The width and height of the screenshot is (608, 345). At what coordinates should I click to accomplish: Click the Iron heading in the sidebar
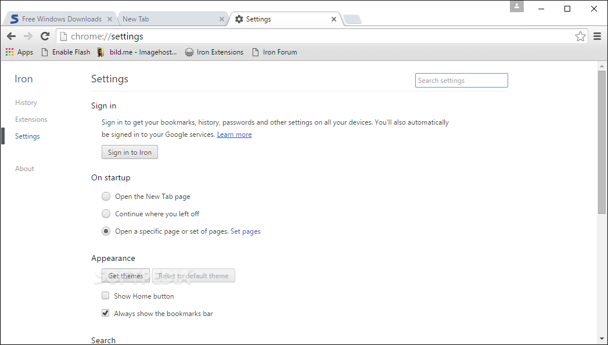[24, 79]
